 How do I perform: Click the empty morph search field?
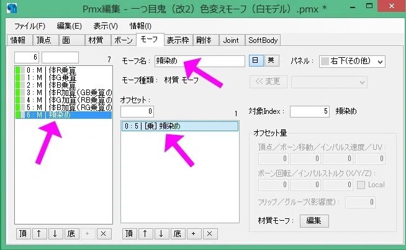point(60,57)
